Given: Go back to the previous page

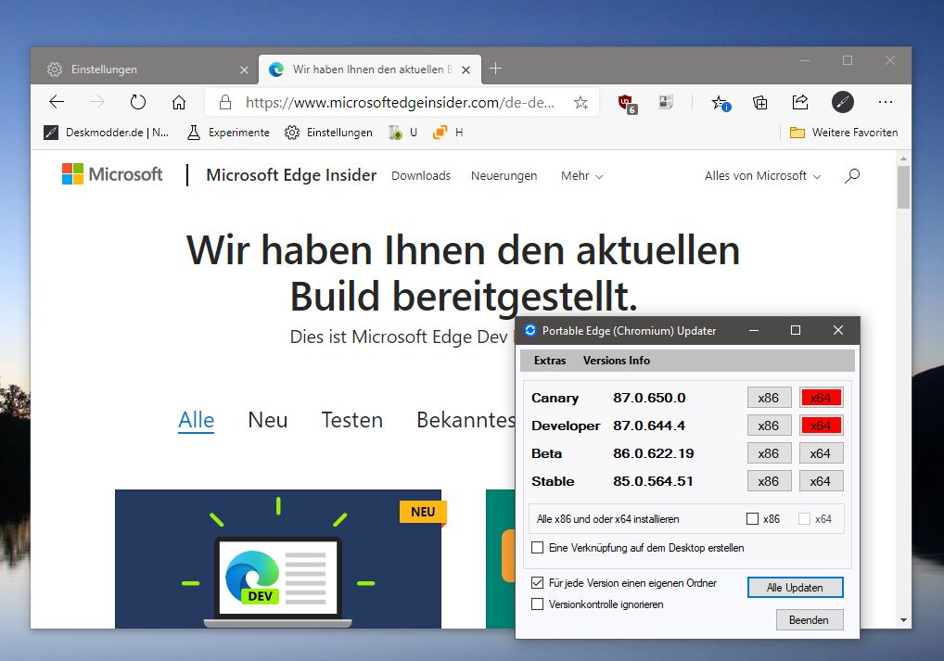Looking at the screenshot, I should click(57, 102).
